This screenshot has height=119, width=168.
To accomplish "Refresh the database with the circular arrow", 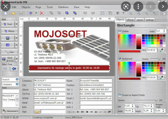I will (x=109, y=112).
